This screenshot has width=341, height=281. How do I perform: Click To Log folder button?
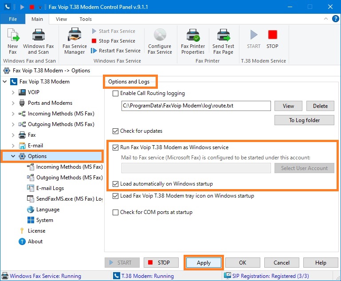coord(304,120)
